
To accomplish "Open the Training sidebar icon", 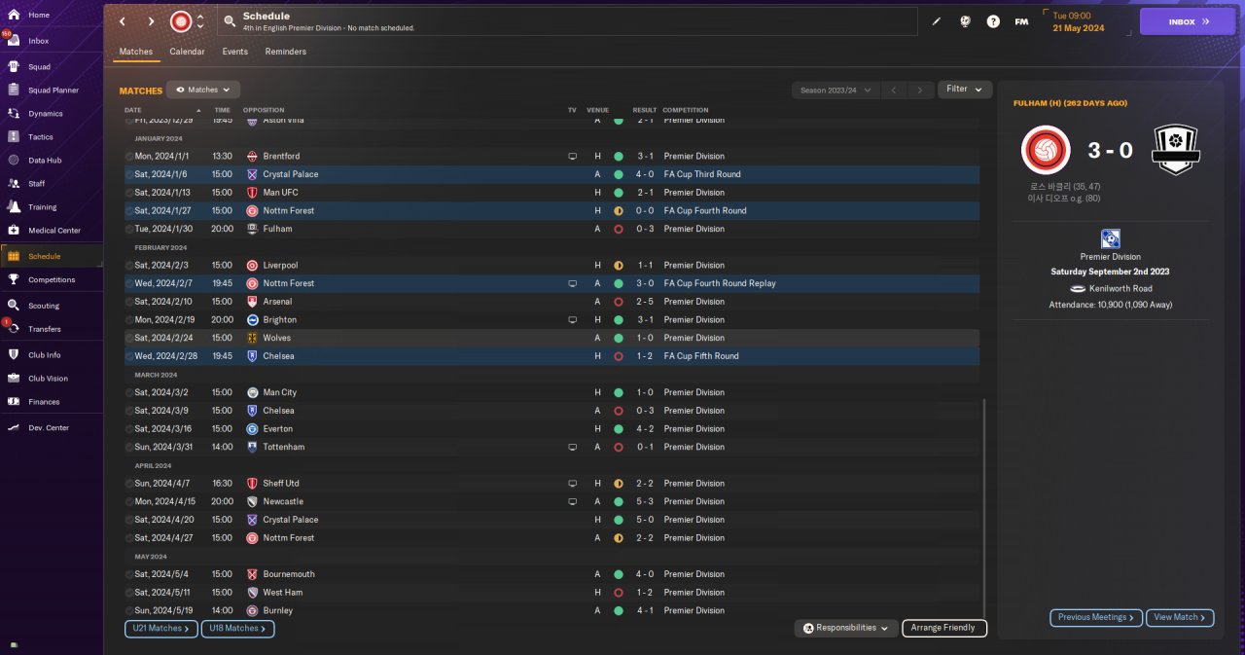I will (14, 207).
